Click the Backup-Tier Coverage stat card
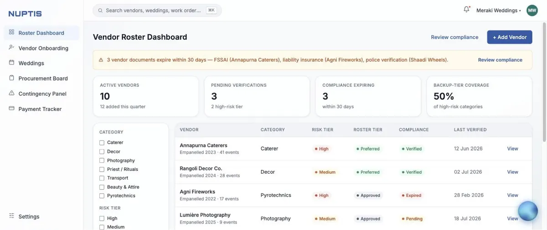 point(480,96)
